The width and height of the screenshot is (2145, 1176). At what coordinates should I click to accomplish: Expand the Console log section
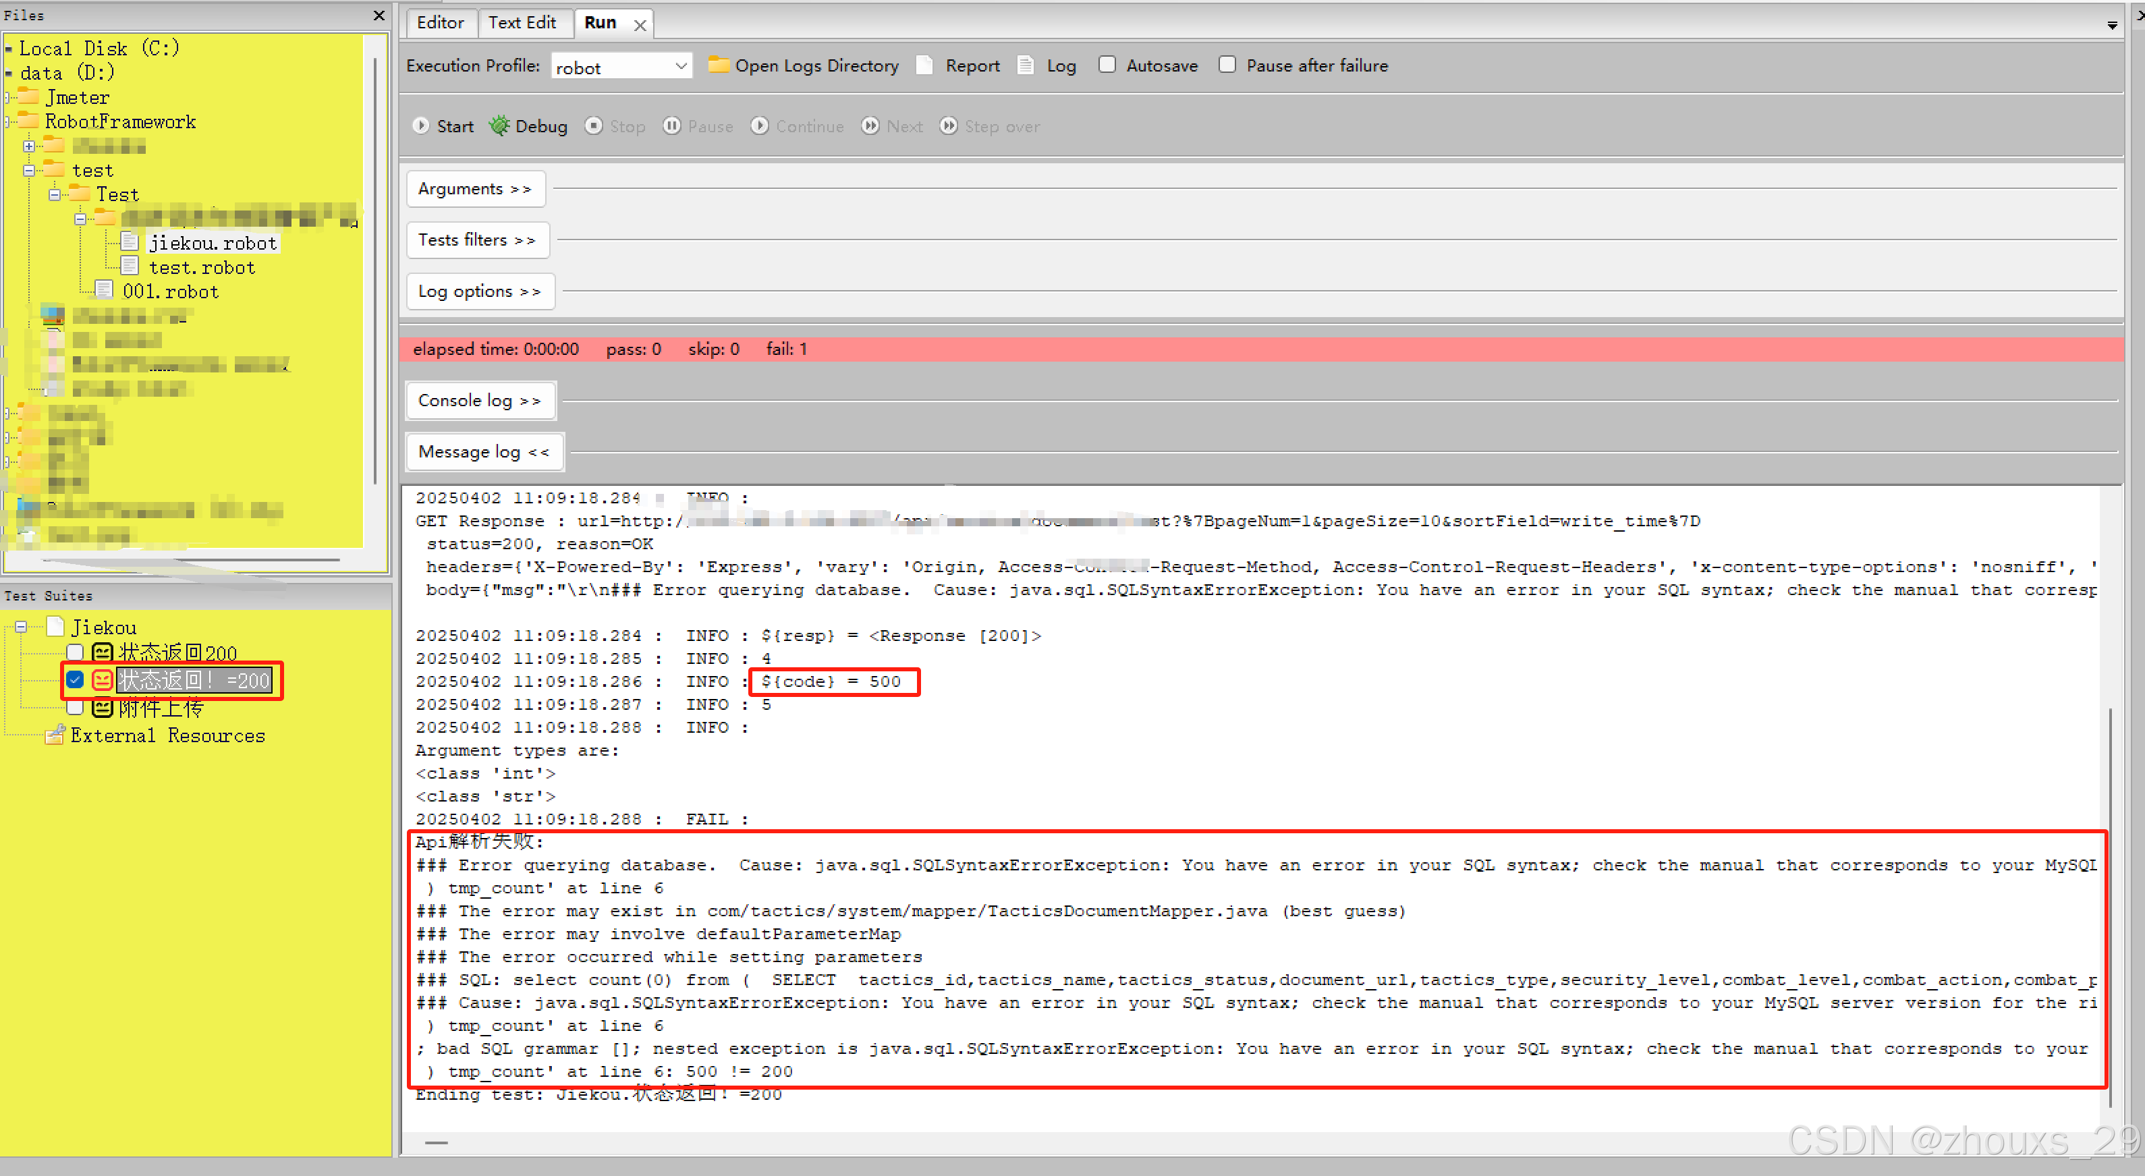point(479,401)
